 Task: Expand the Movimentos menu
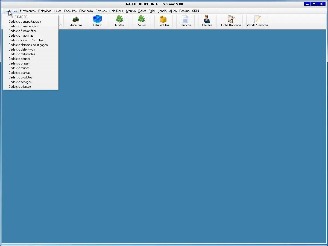tap(28, 11)
